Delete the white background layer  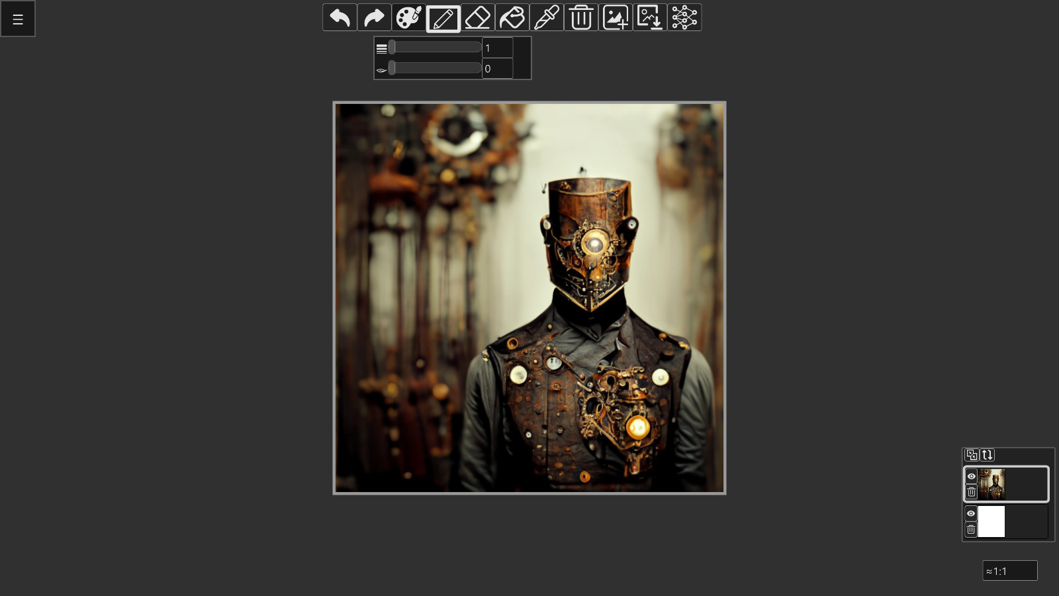pyautogui.click(x=971, y=529)
